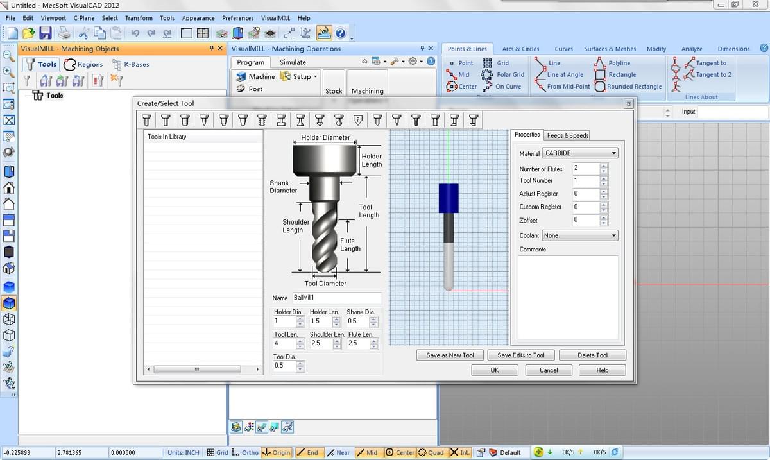This screenshot has width=770, height=460.
Task: Click the Open folder toolbar icon
Action: coord(30,33)
